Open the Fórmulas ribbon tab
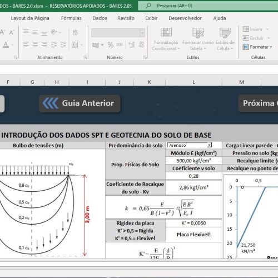This screenshot has height=278, width=278. coord(71,18)
